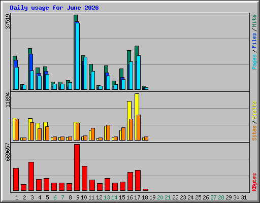Click day 13 weekend label on x-axis

pos(107,197)
